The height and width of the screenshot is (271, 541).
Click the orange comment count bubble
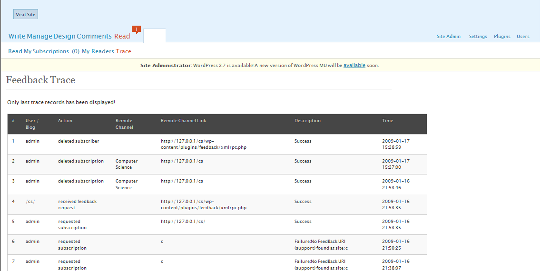(x=136, y=29)
